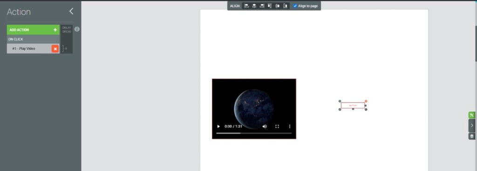Screen dimensions: 477x171
Task: Click the bottom-left edit handle of the button
Action: tap(340, 110)
